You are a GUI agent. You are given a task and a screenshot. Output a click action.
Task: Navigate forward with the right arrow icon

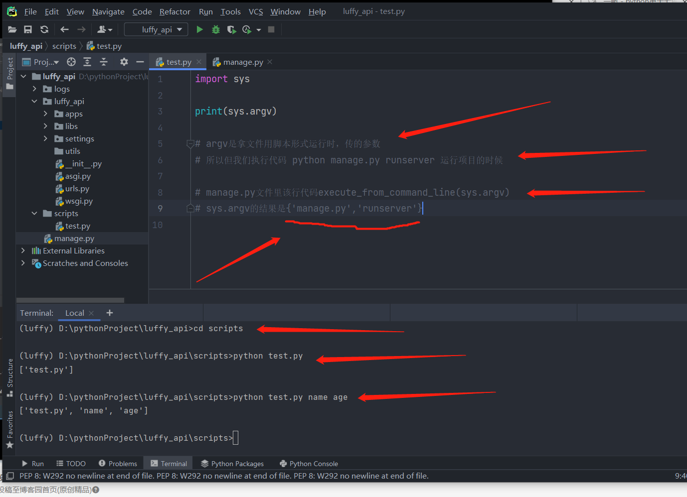tap(81, 29)
